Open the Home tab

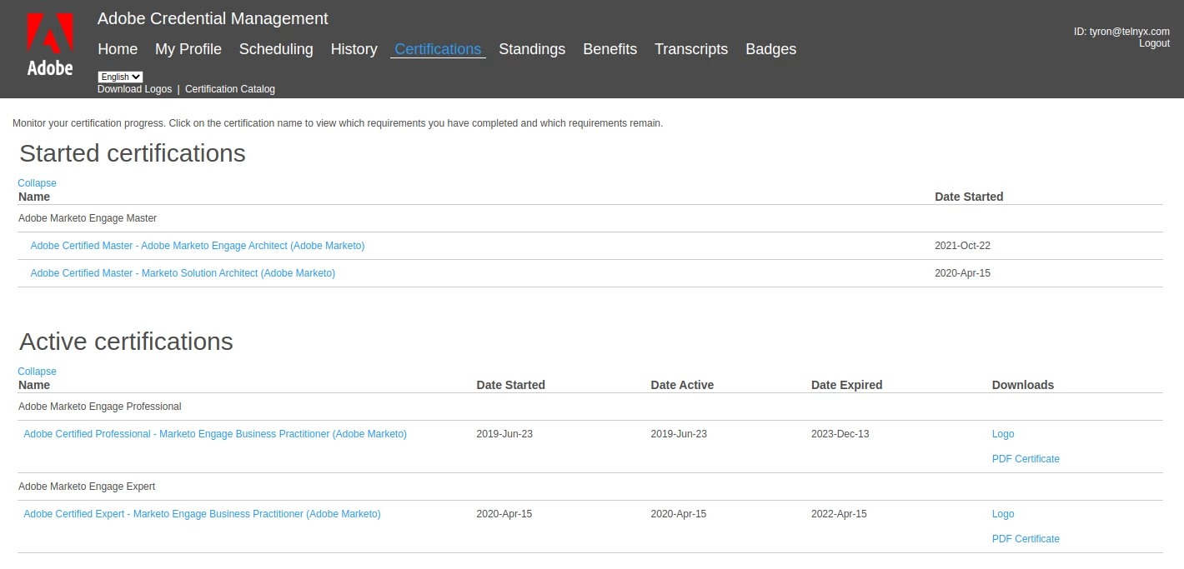click(118, 49)
